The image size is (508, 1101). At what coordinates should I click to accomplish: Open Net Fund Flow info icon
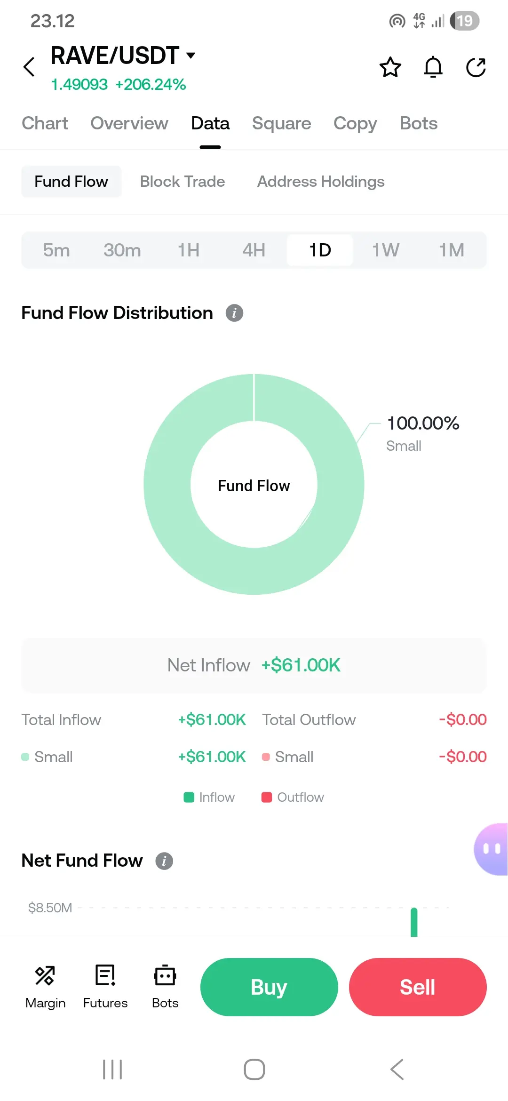pyautogui.click(x=164, y=861)
